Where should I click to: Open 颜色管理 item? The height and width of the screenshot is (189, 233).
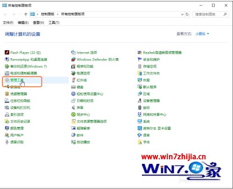14,128
